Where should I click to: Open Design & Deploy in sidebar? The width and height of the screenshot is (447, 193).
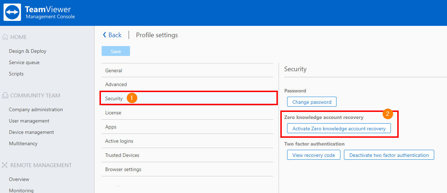(x=28, y=51)
